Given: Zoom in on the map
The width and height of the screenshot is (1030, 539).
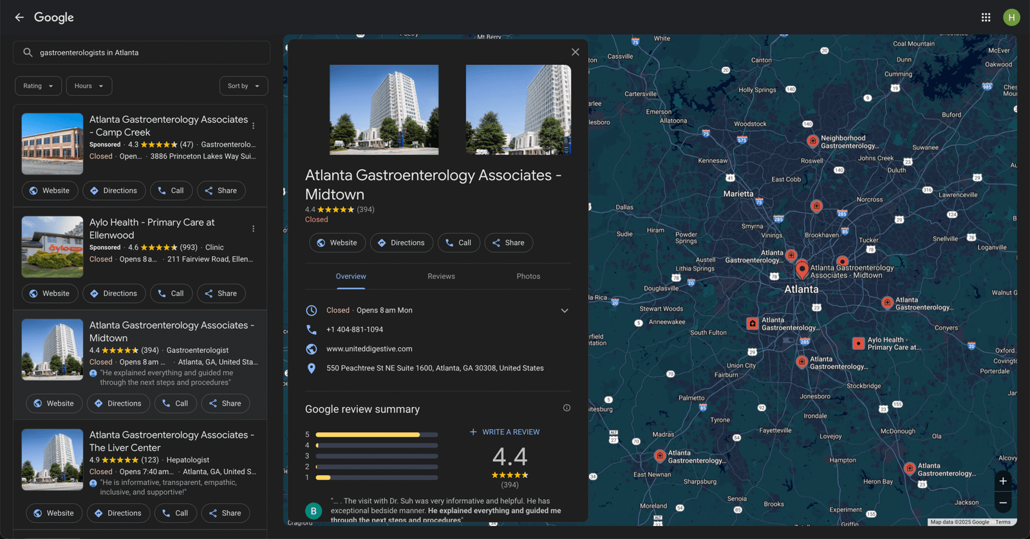Looking at the screenshot, I should [1003, 481].
